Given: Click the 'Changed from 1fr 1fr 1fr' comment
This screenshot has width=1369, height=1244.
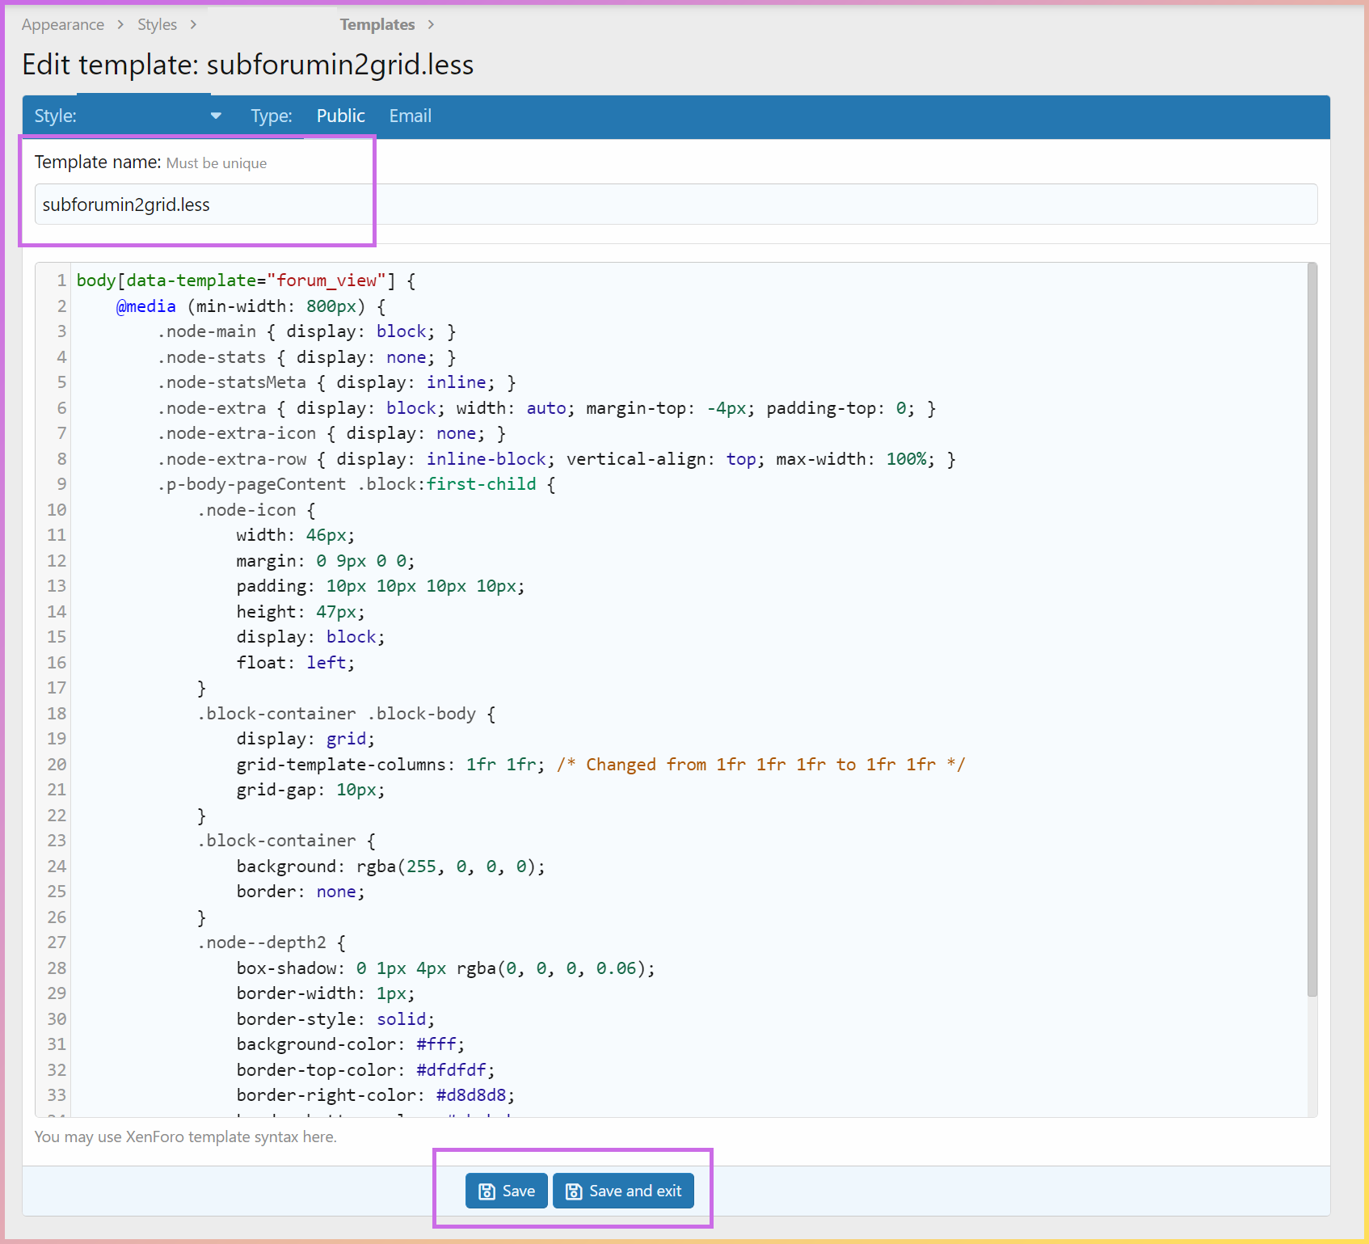Looking at the screenshot, I should pos(761,765).
